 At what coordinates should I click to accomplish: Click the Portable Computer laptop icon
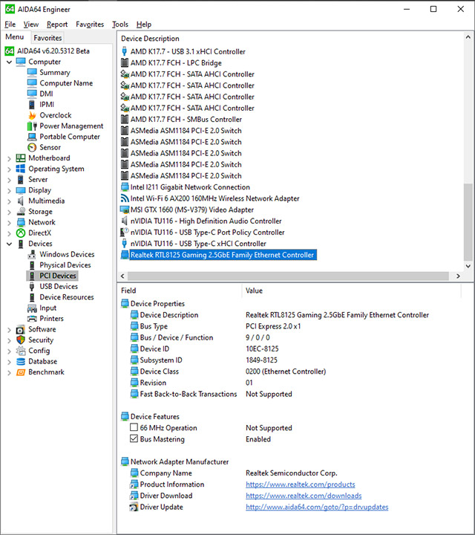pos(32,137)
